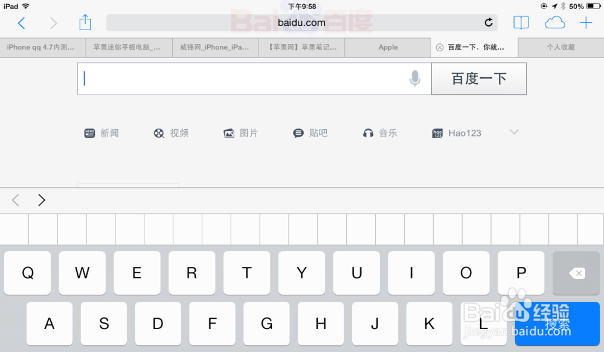Tap the 下午9:58 clock in status bar
604x352 pixels.
pos(302,7)
